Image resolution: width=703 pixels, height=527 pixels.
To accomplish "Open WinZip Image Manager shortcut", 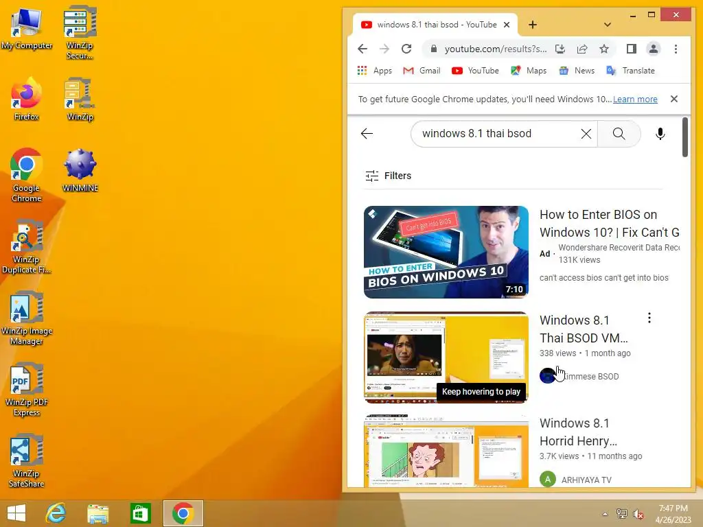I will point(27,318).
